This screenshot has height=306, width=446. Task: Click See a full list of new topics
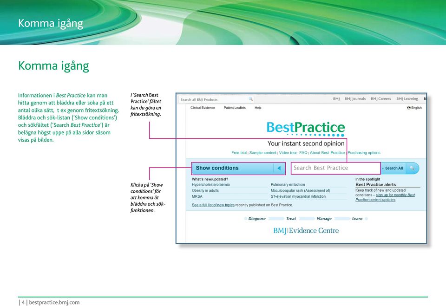click(213, 205)
